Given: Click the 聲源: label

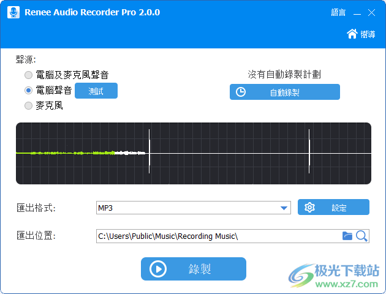Looking at the screenshot, I should pos(26,59).
